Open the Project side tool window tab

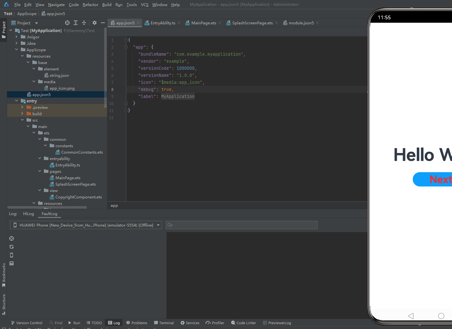click(x=4, y=30)
